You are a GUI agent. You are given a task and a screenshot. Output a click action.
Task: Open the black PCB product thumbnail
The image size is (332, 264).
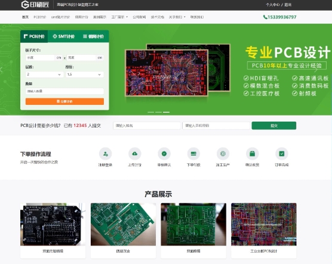click(x=53, y=224)
